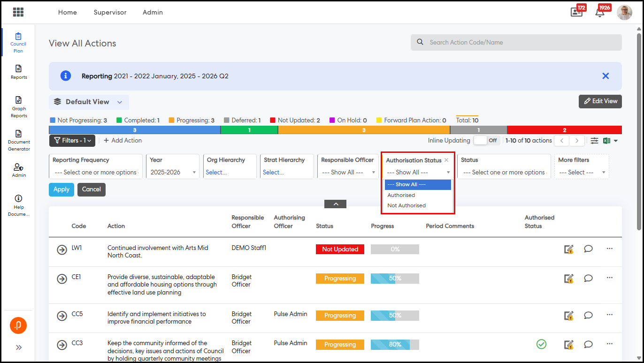Open the Admin top menu item
Viewport: 644px width, 363px height.
point(153,12)
